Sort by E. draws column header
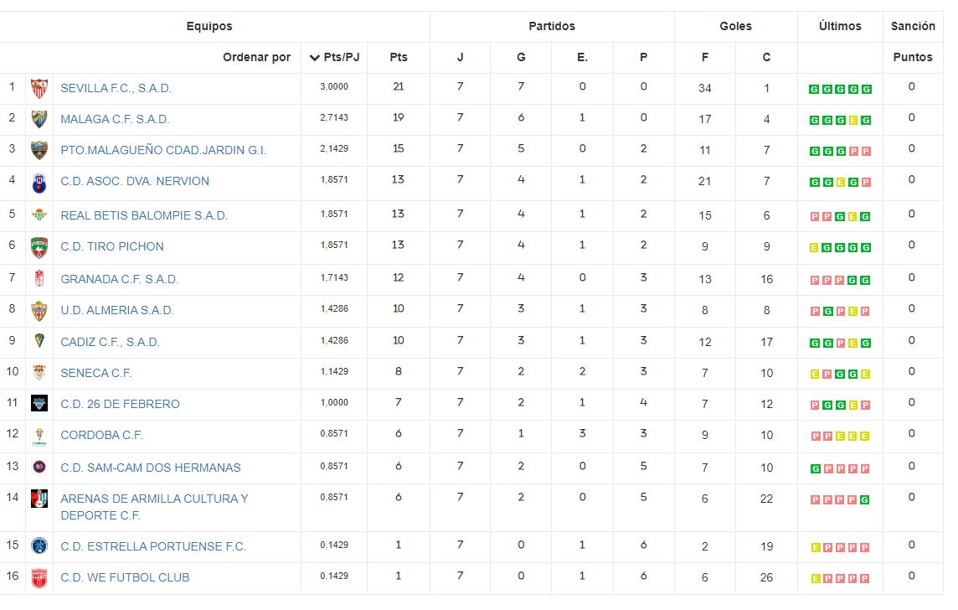 [x=582, y=58]
